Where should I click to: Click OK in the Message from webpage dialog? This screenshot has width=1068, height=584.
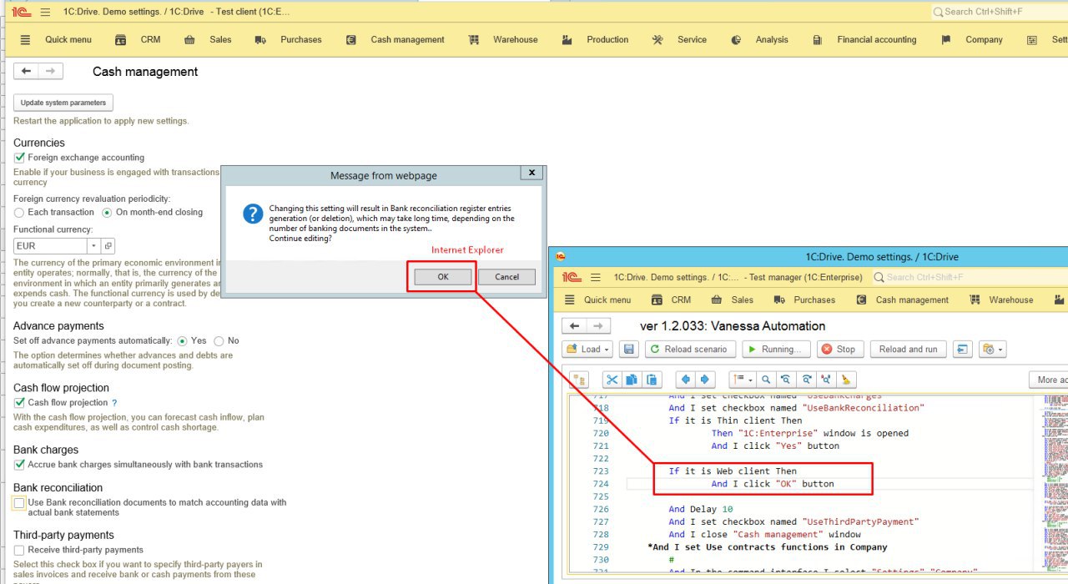pos(443,277)
